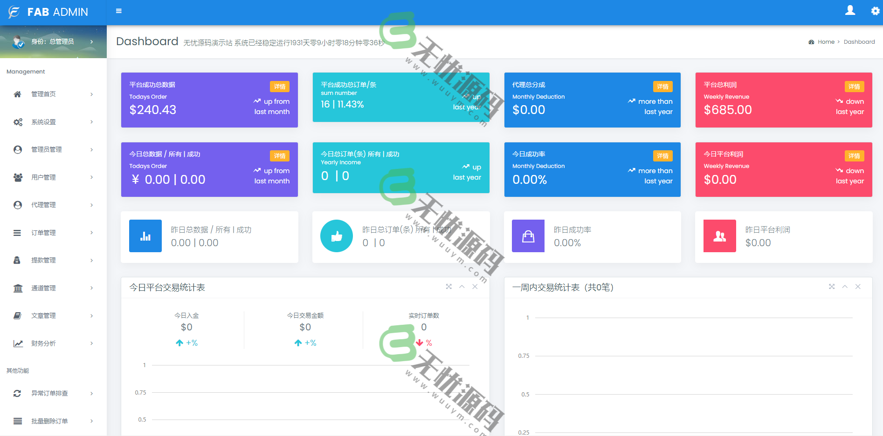Click the 通道管理 bank icon
The image size is (883, 436).
tap(18, 288)
